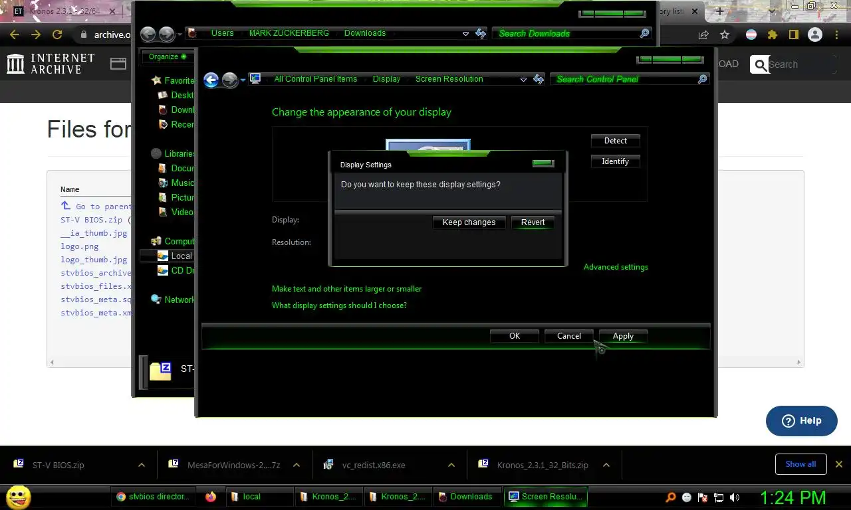Open options for ST-V BIOS.zip download
The image size is (851, 510).
click(142, 466)
